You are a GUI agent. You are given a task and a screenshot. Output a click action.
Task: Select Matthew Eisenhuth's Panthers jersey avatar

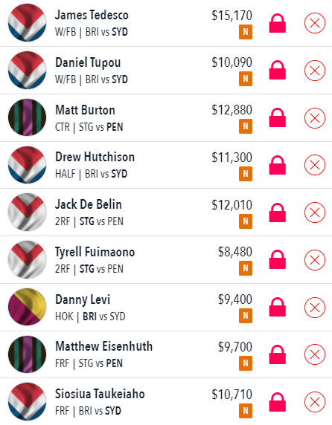click(x=27, y=354)
